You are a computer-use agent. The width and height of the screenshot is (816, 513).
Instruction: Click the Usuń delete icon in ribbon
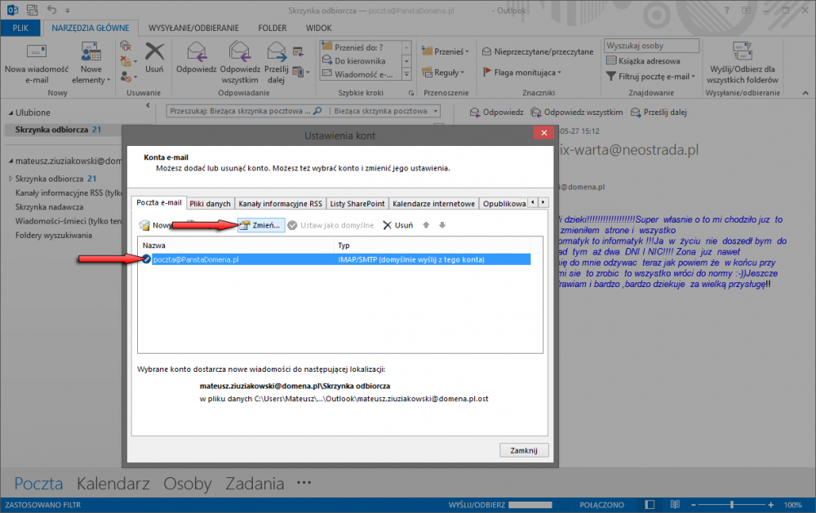[x=154, y=58]
